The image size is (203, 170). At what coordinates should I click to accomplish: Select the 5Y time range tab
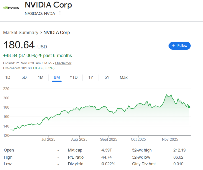[x=107, y=77]
